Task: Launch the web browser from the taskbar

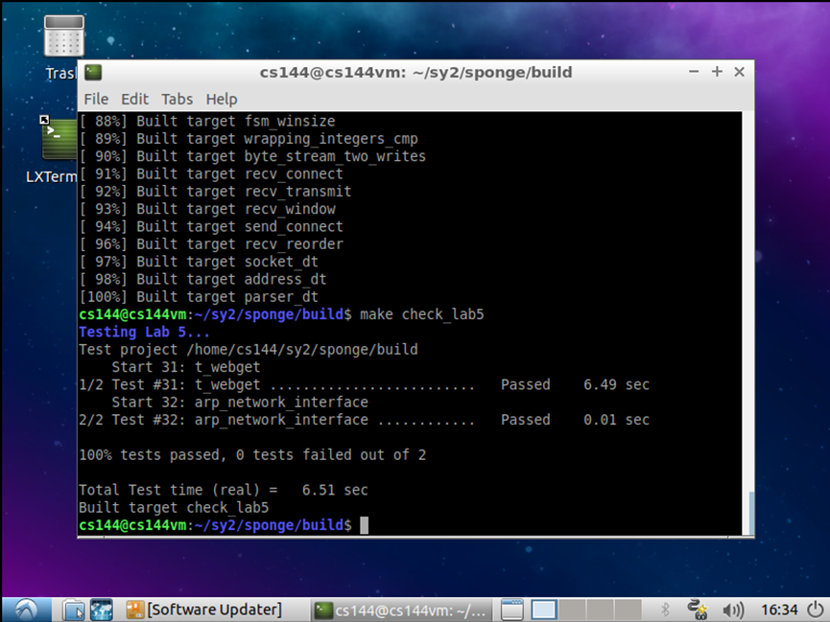Action: (x=100, y=610)
